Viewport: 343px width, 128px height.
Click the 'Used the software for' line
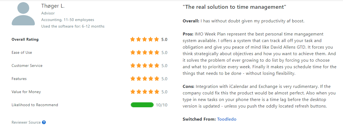click(73, 26)
